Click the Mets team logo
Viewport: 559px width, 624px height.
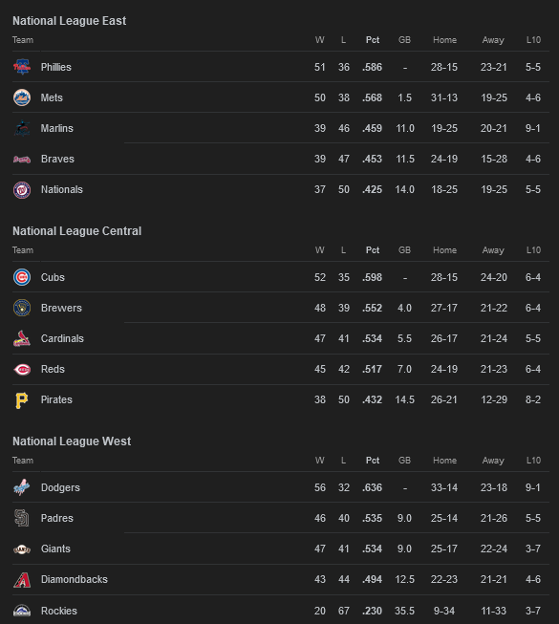point(22,97)
